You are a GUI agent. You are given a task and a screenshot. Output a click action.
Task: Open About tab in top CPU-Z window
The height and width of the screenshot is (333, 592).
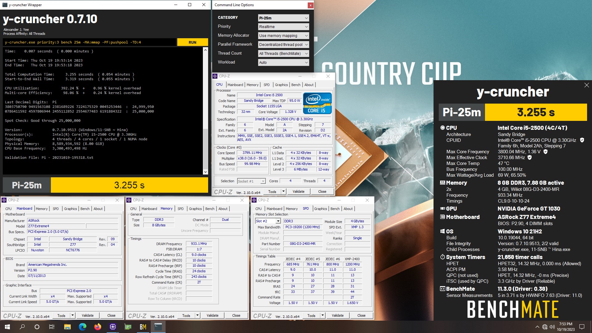309,85
